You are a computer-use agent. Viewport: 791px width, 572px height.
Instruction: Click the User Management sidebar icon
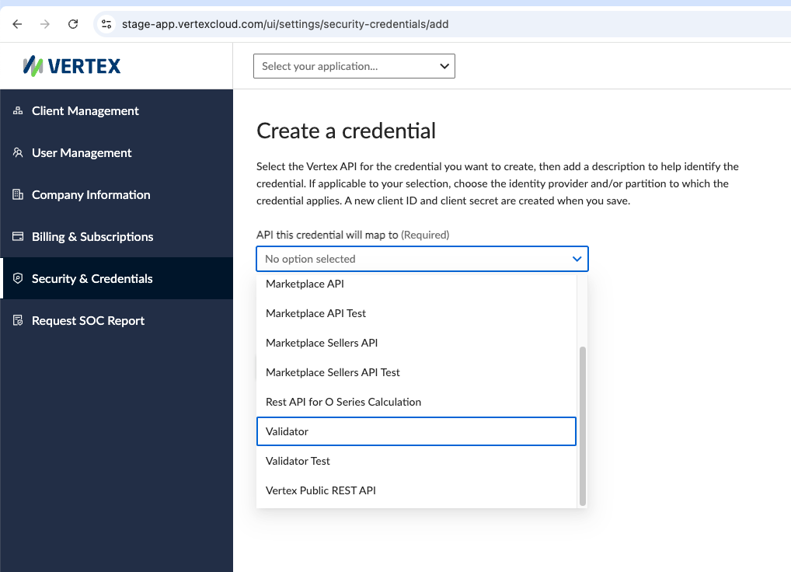(18, 152)
